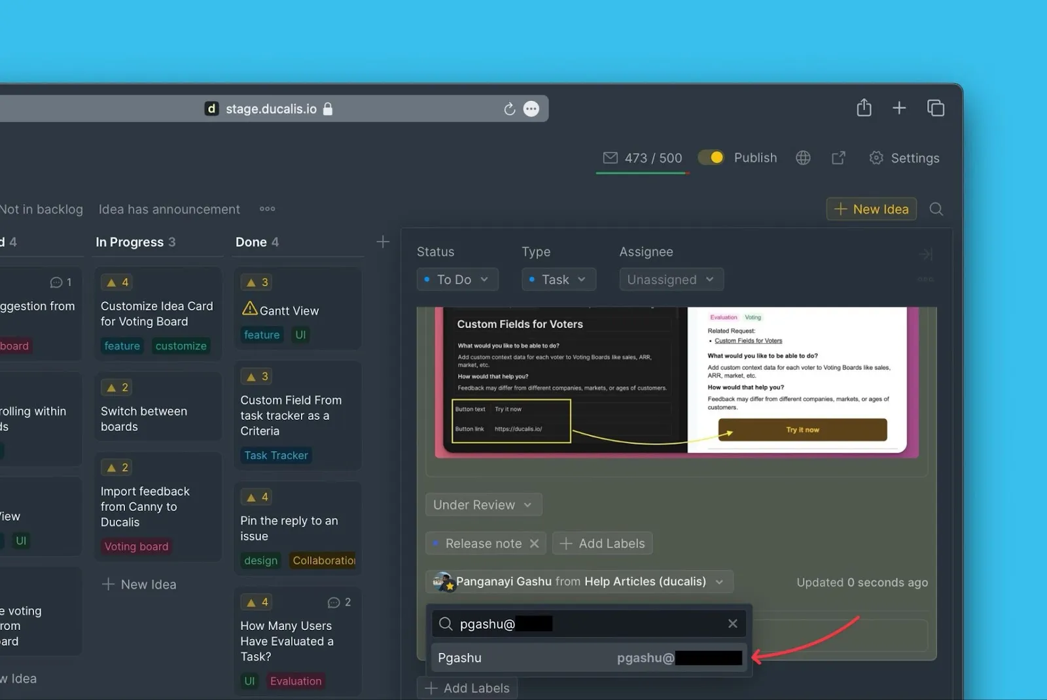The image size is (1047, 700).
Task: Open the Gantt View card
Action: pos(289,311)
